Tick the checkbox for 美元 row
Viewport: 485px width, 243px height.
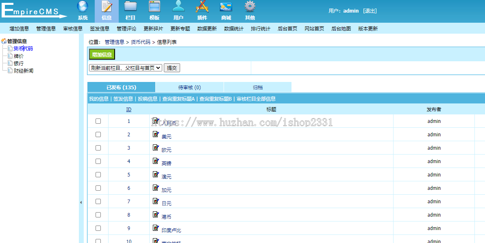[x=98, y=134]
